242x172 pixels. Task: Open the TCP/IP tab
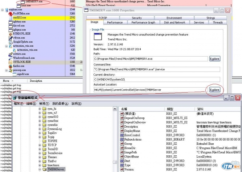pyautogui.click(x=103, y=18)
